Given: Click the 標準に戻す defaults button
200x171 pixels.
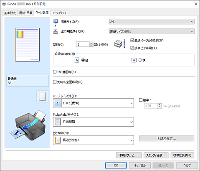Looking at the screenshot, I should tap(182, 155).
